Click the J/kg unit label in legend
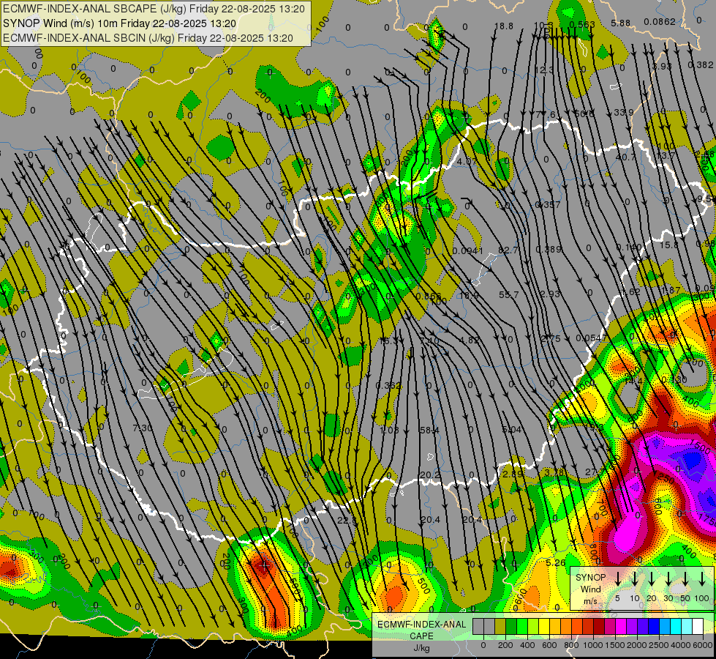The height and width of the screenshot is (659, 716). pyautogui.click(x=421, y=648)
